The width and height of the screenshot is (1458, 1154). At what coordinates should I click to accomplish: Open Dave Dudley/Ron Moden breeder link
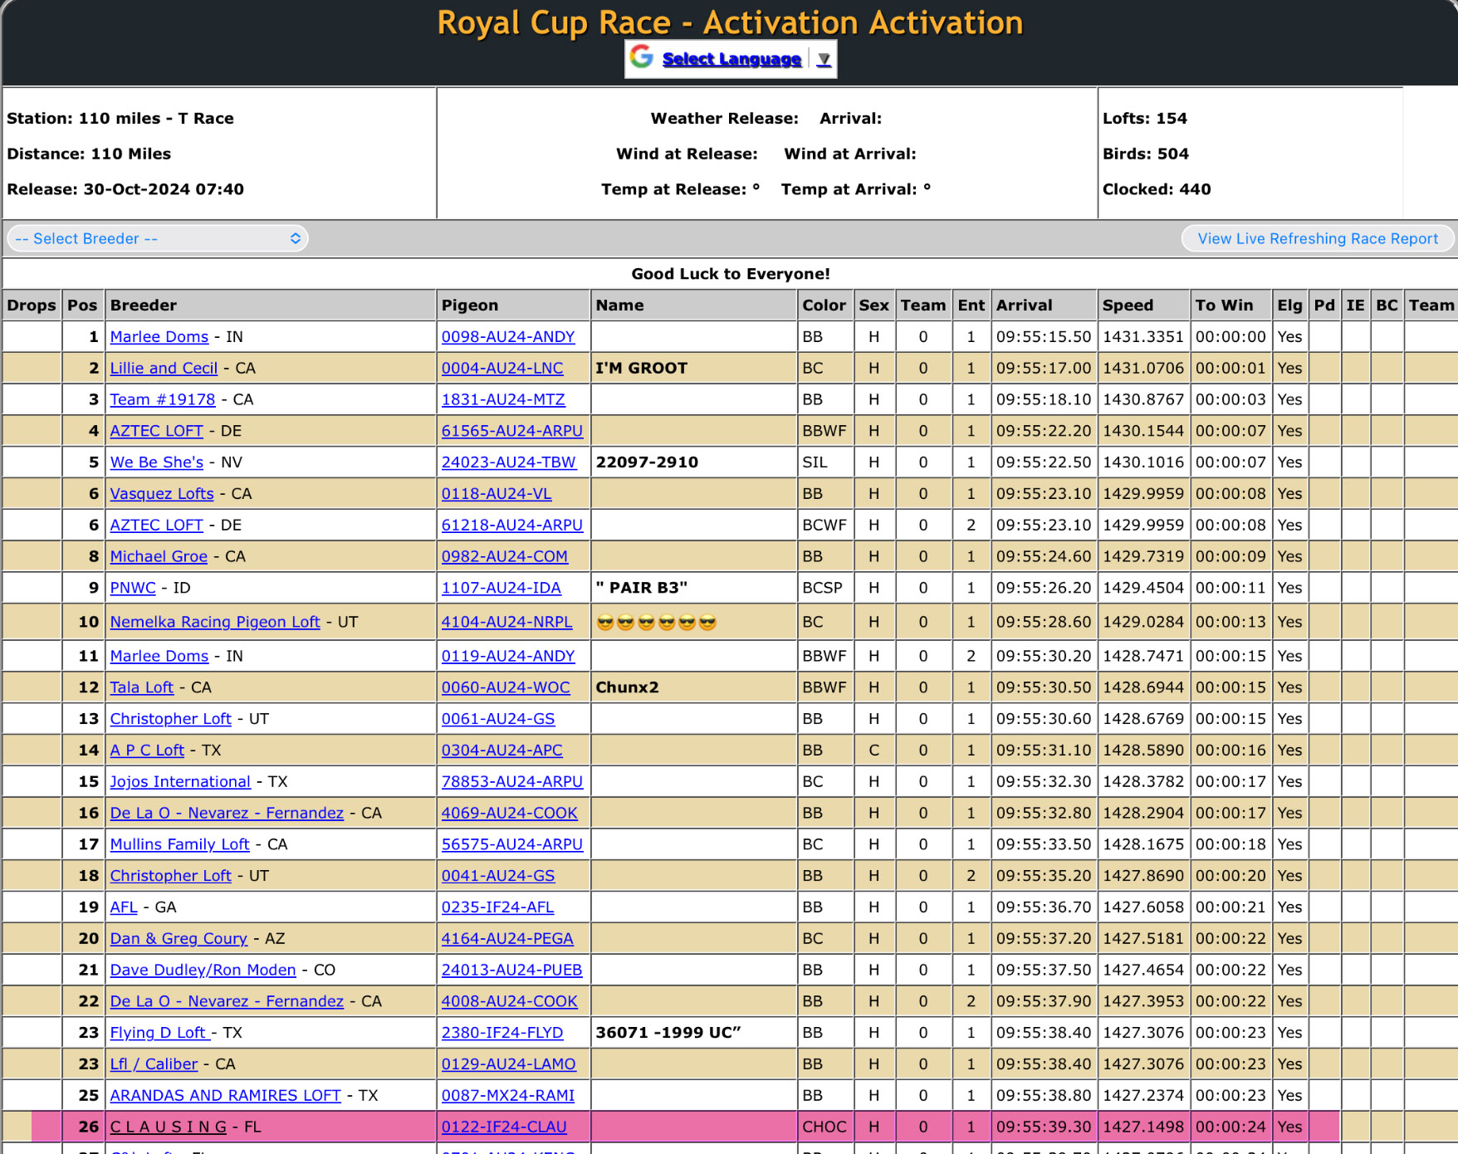203,970
